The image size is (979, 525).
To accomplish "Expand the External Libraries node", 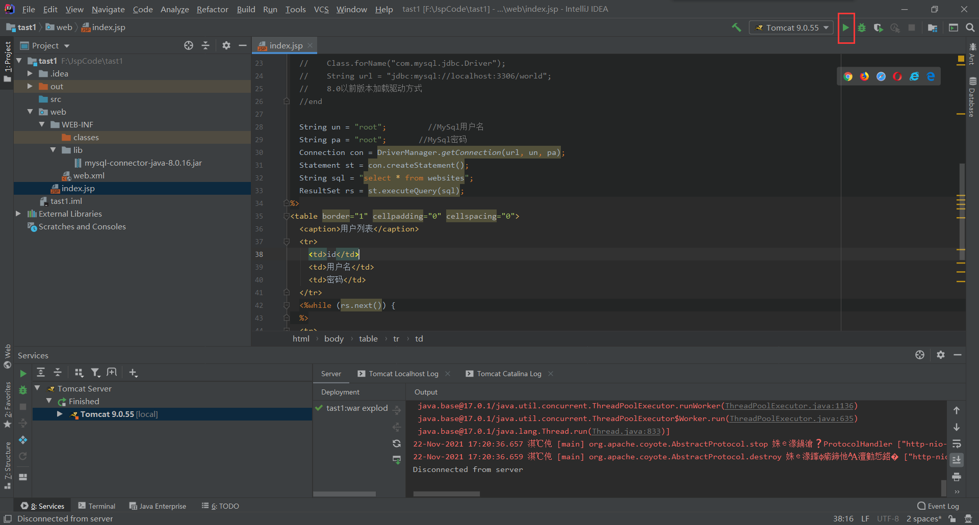I will 18,214.
